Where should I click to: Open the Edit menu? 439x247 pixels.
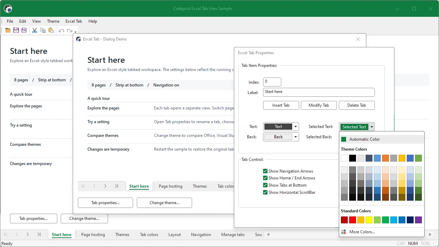point(23,21)
